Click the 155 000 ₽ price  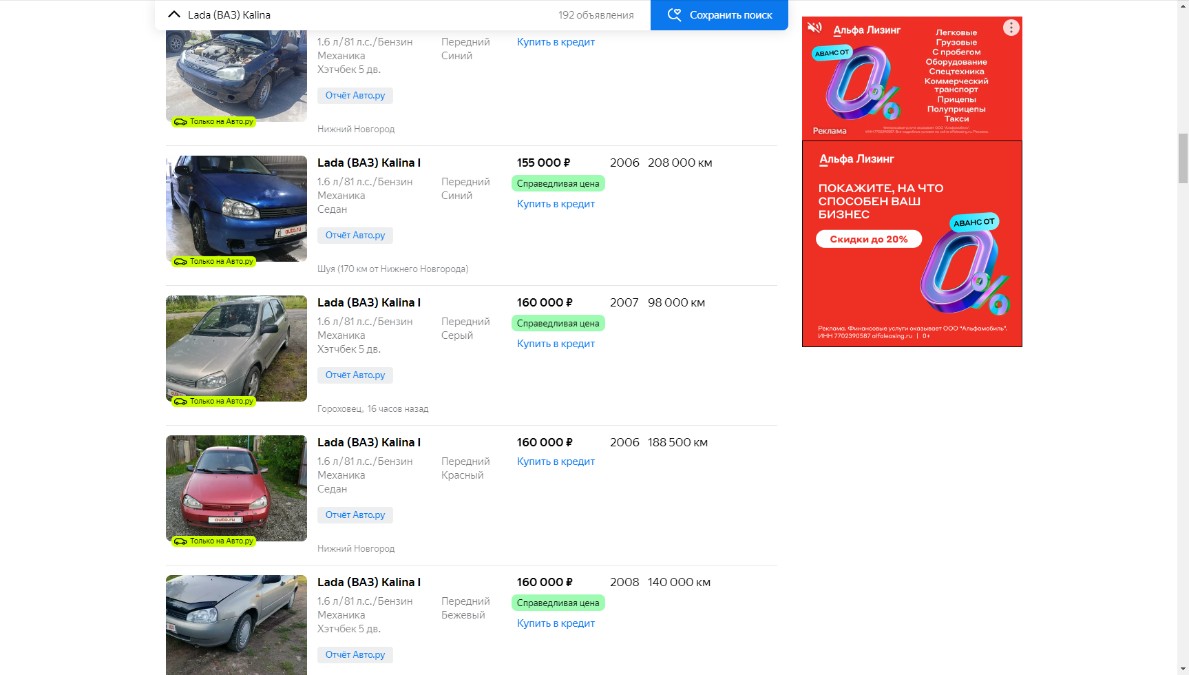(544, 163)
